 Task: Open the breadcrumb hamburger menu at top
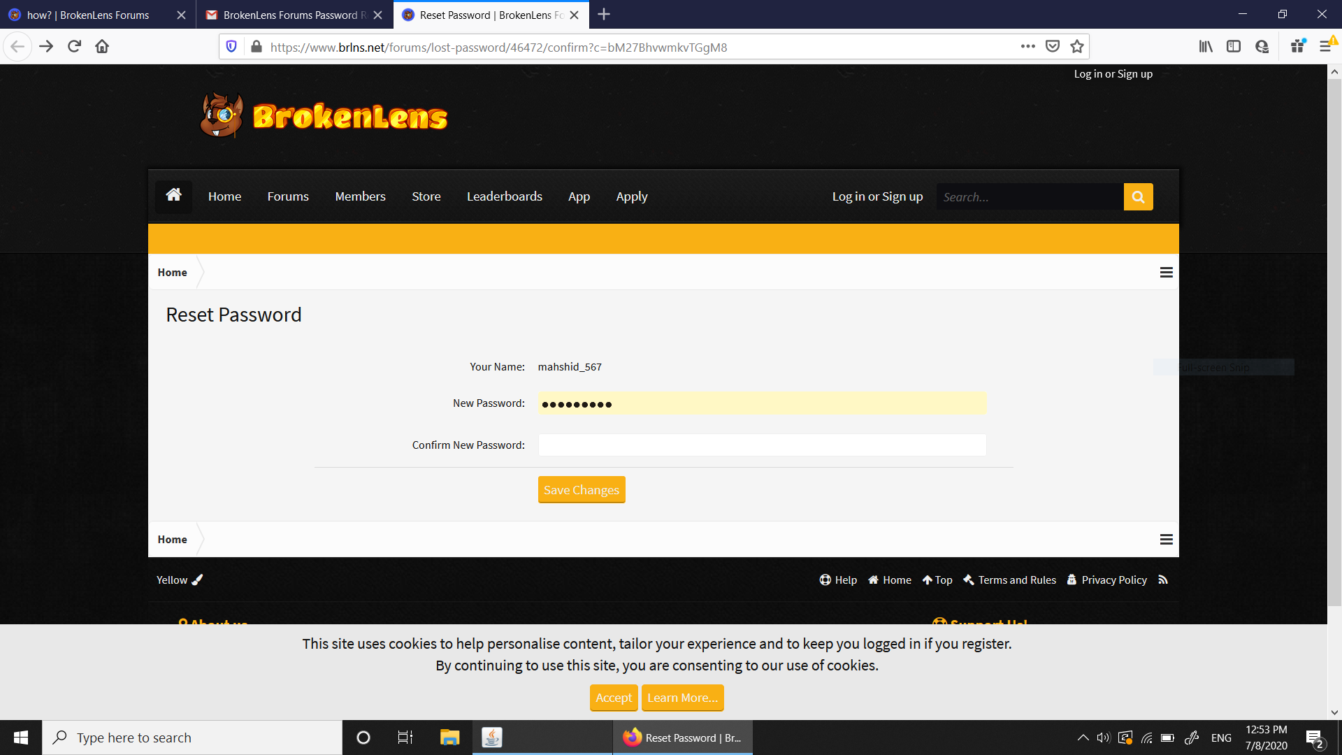click(x=1166, y=273)
